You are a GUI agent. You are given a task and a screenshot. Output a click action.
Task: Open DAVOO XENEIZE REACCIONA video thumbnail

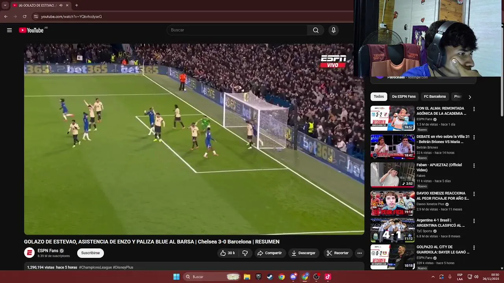pos(393,203)
